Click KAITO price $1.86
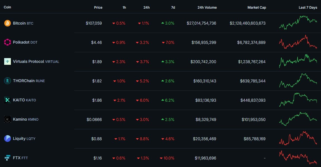 97,100
